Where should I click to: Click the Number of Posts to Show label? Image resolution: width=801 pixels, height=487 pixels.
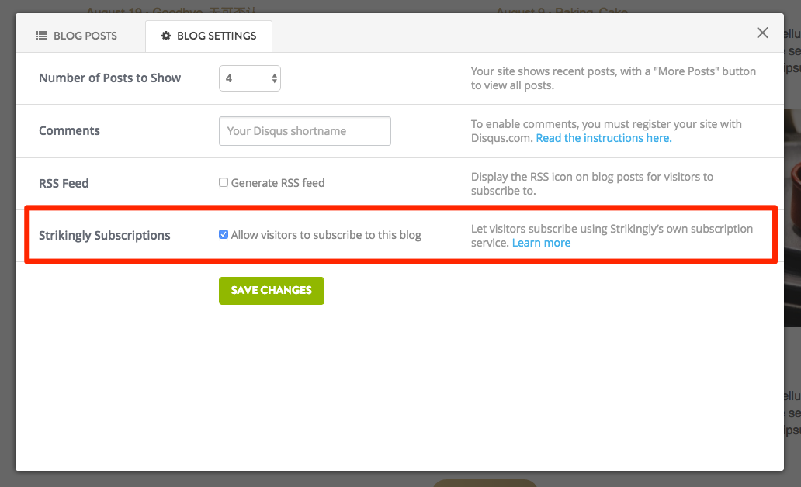click(x=109, y=78)
